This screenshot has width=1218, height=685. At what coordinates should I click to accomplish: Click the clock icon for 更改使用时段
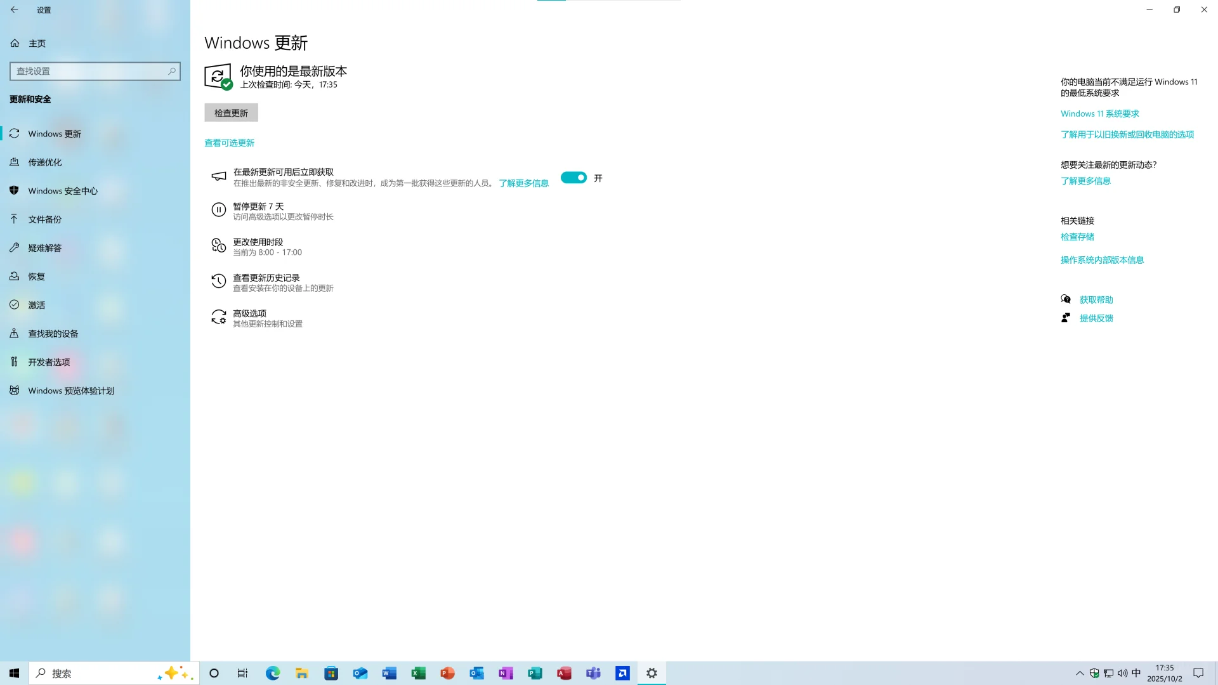pyautogui.click(x=218, y=246)
